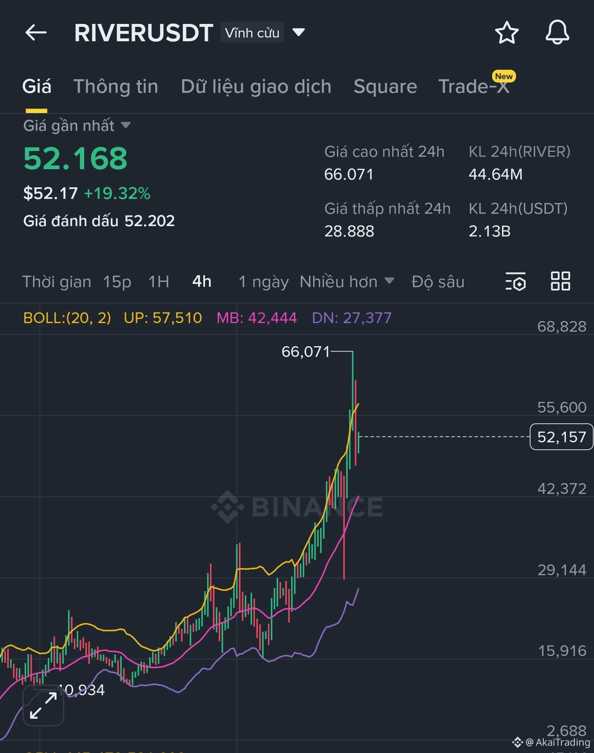Select the 1H timeframe
Image resolution: width=594 pixels, height=753 pixels.
pos(159,282)
